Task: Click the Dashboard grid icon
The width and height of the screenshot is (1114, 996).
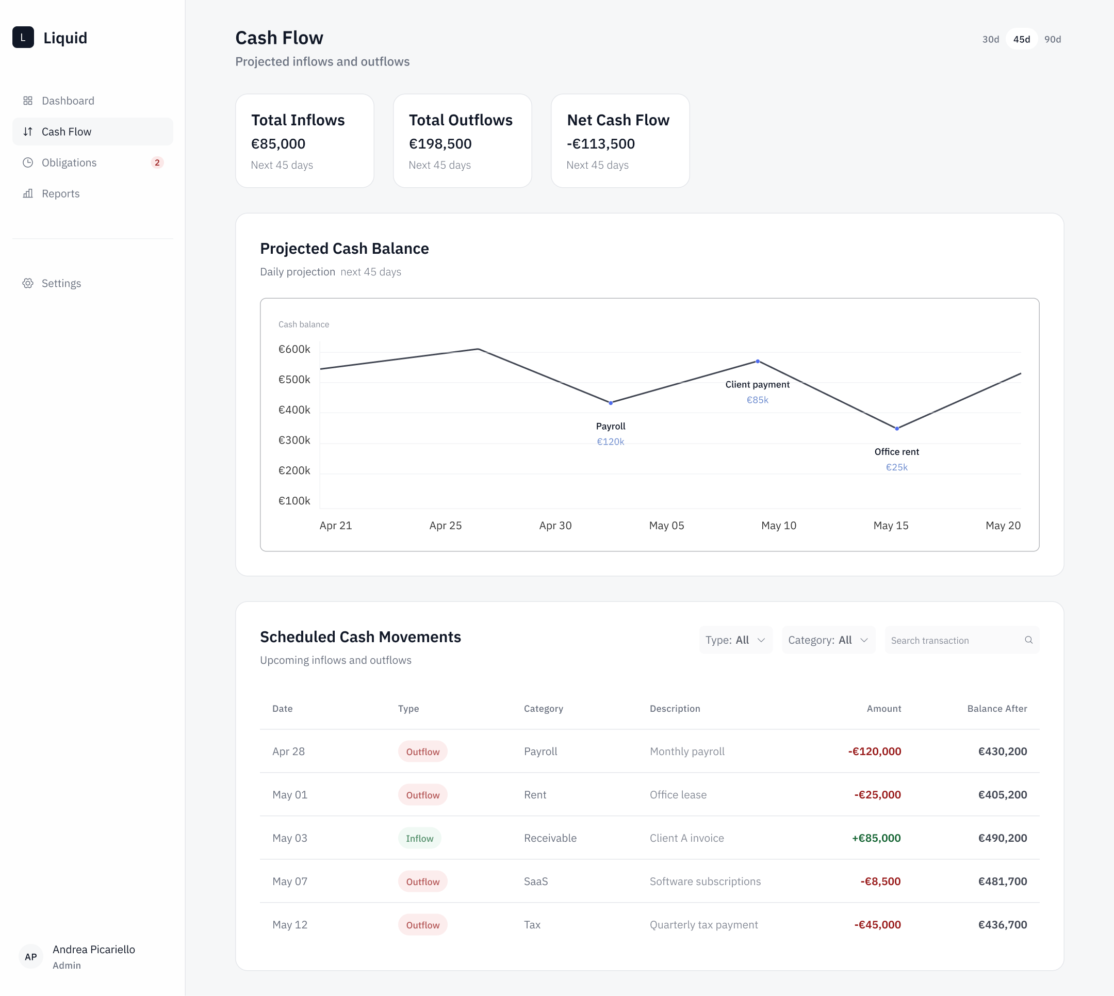Action: 28,101
